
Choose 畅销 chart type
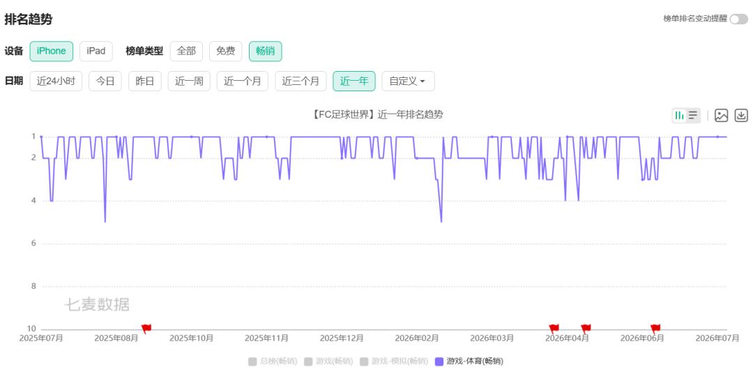coord(265,52)
